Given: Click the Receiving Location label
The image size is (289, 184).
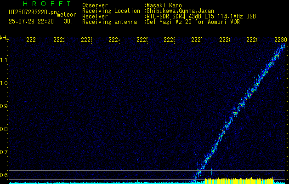Looking at the screenshot, I should coord(111,11).
